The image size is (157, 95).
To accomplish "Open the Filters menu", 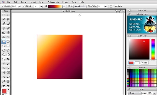I will (x=65, y=2).
